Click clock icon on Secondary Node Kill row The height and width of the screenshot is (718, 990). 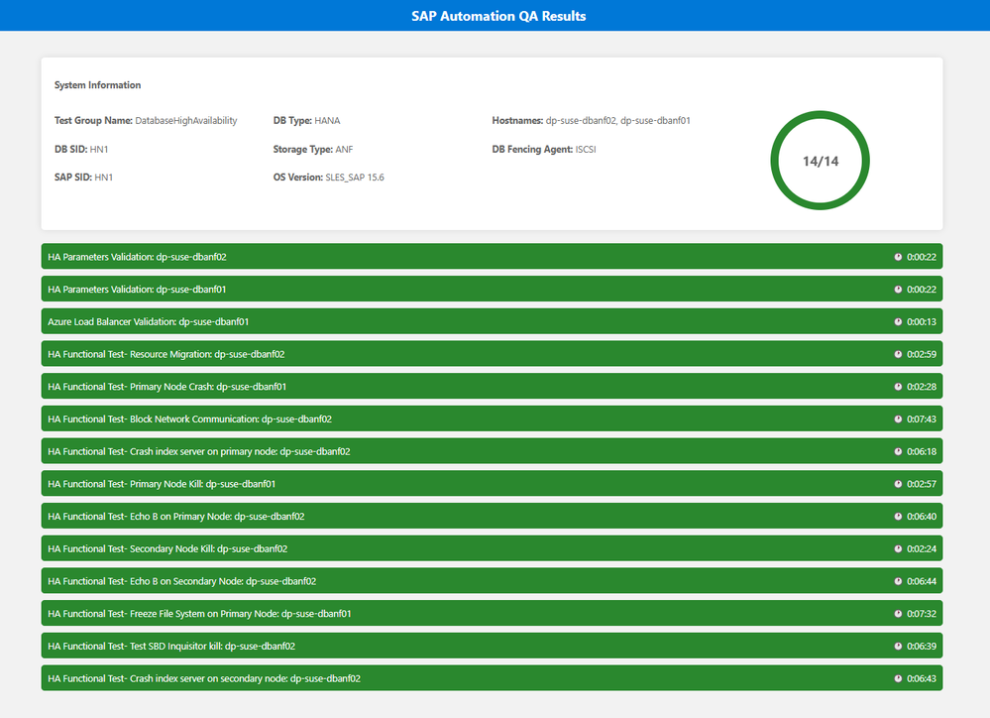tap(898, 548)
